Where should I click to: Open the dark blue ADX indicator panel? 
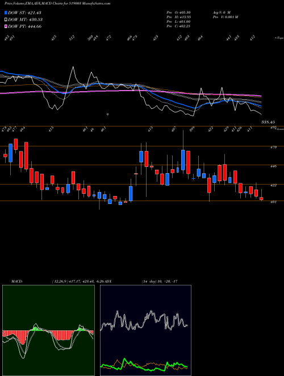tap(145, 330)
